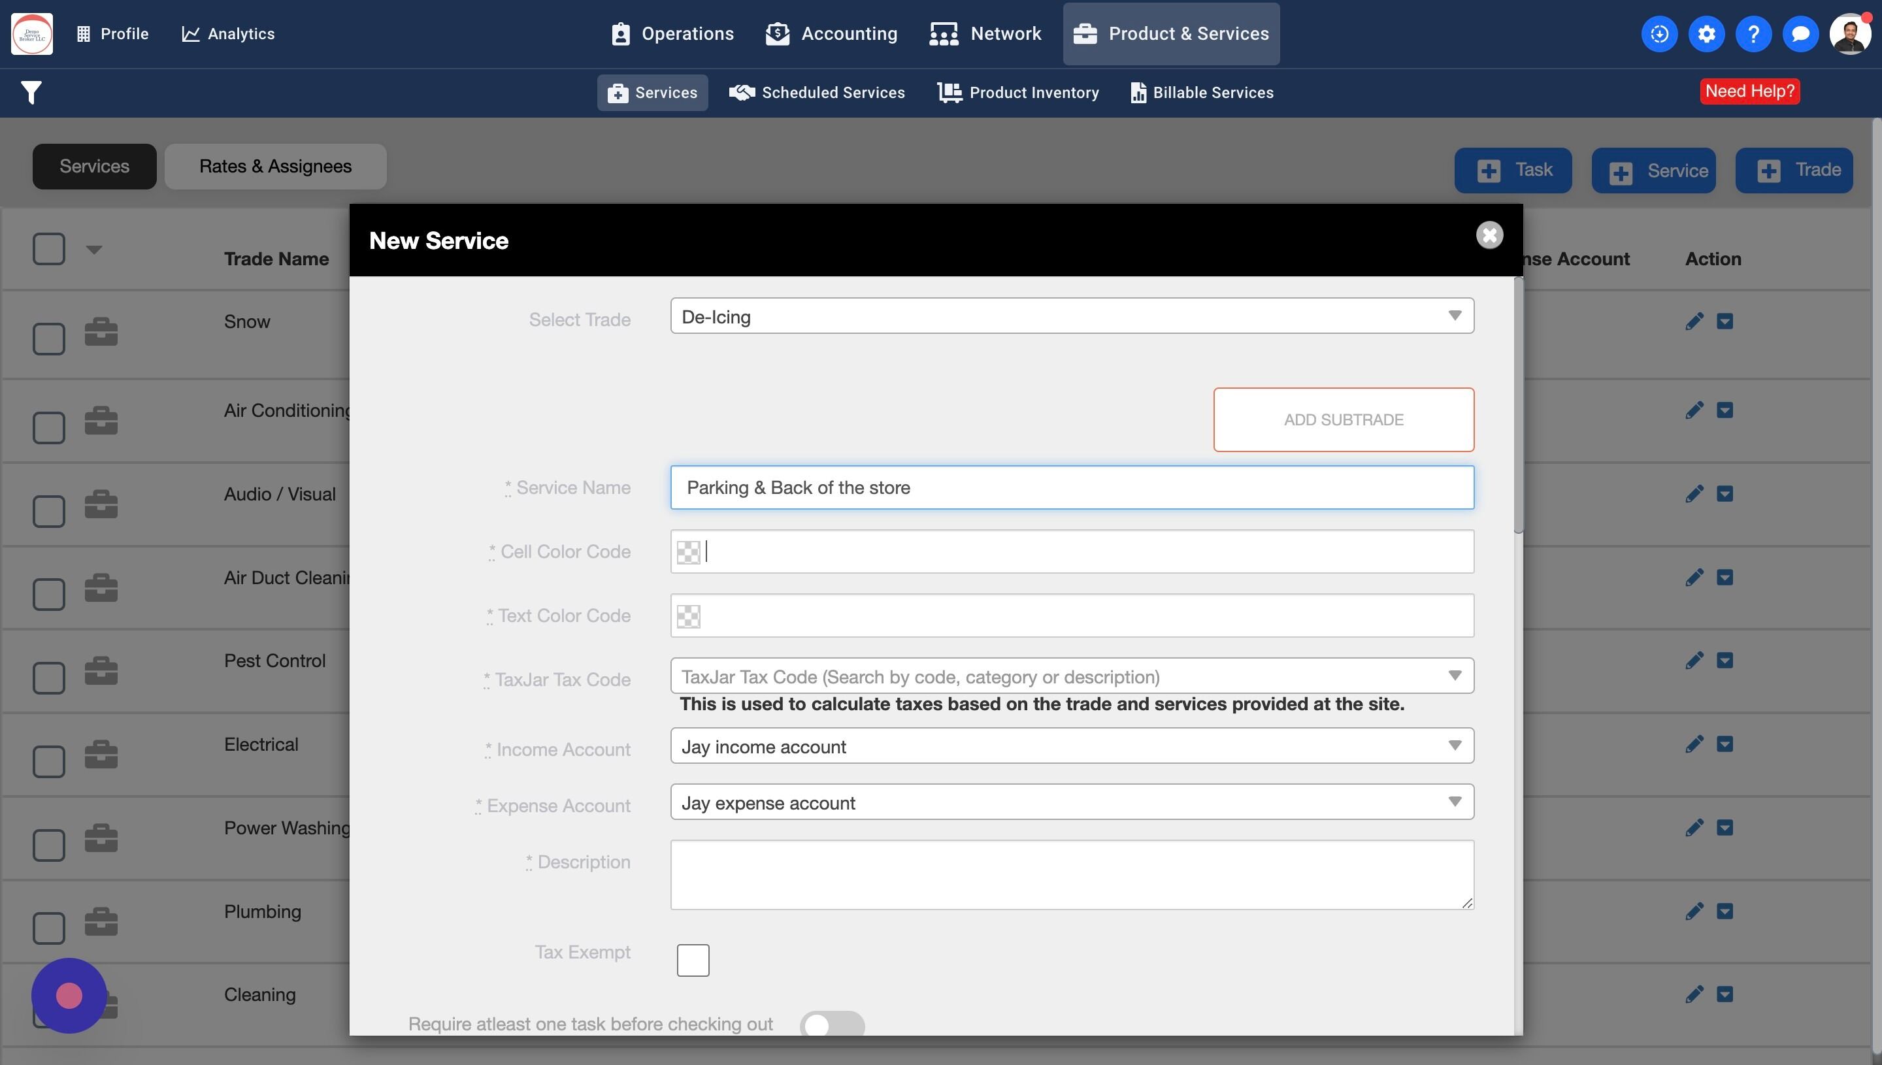Open the Accounting menu
The width and height of the screenshot is (1882, 1065).
pos(832,33)
